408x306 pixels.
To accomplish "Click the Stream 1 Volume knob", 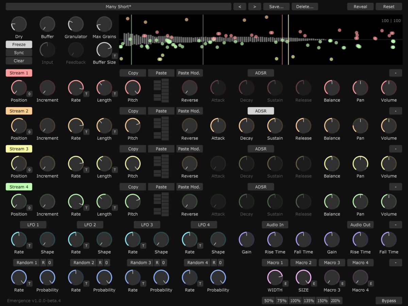I will click(389, 88).
